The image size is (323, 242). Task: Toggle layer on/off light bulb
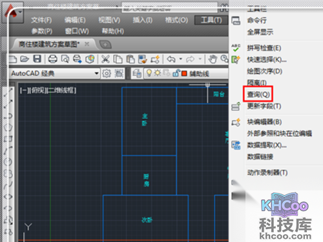tap(149, 73)
